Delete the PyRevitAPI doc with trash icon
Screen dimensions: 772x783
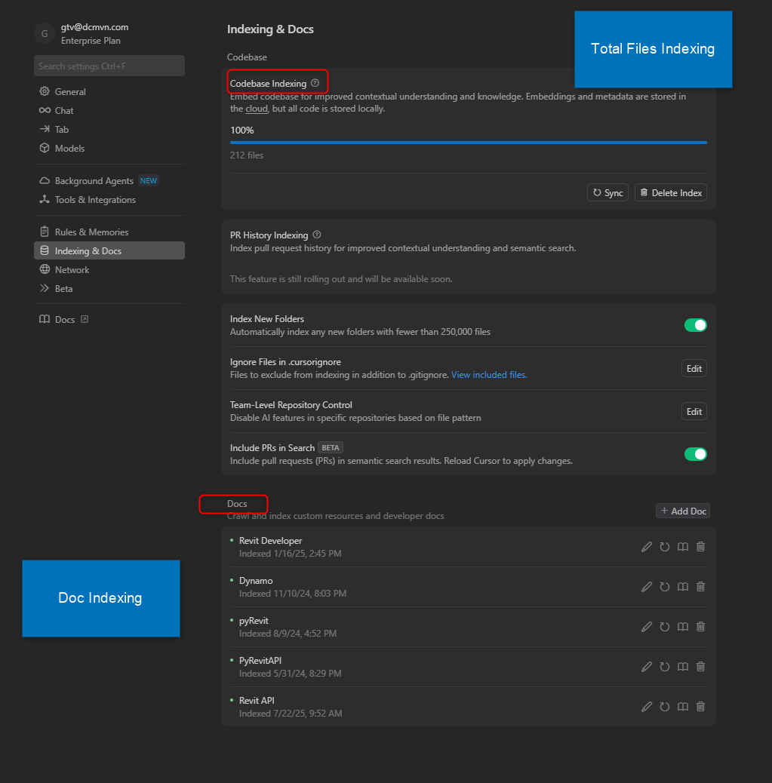click(x=700, y=667)
